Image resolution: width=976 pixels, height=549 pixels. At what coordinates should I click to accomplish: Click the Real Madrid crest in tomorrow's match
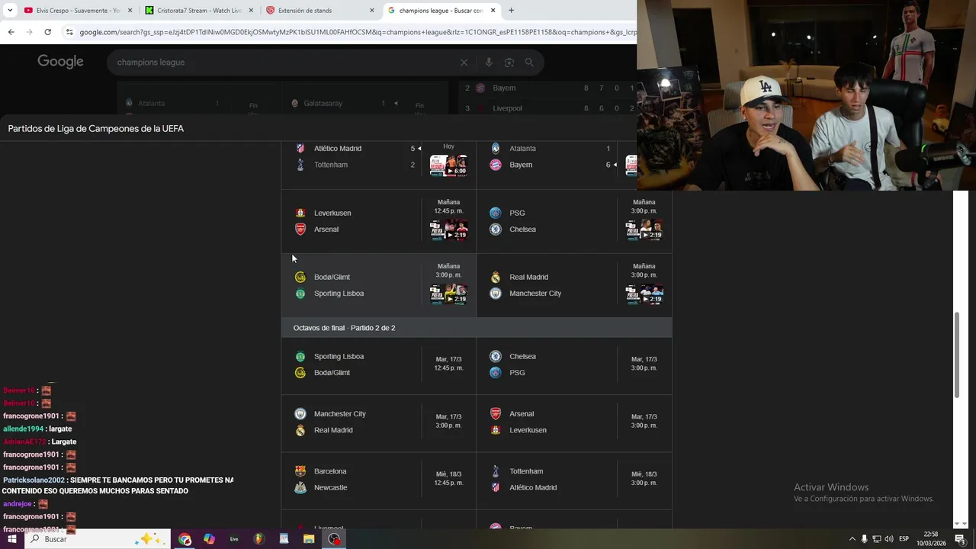496,277
